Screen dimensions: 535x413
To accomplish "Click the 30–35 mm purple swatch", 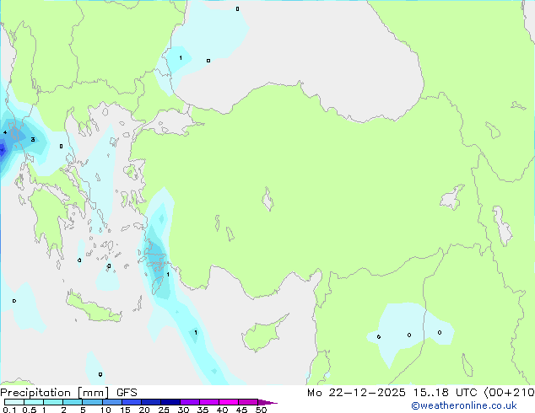I will [189, 402].
